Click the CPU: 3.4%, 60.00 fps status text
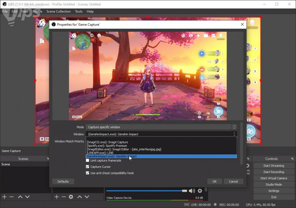This screenshot has width=296, height=208. pos(261,205)
